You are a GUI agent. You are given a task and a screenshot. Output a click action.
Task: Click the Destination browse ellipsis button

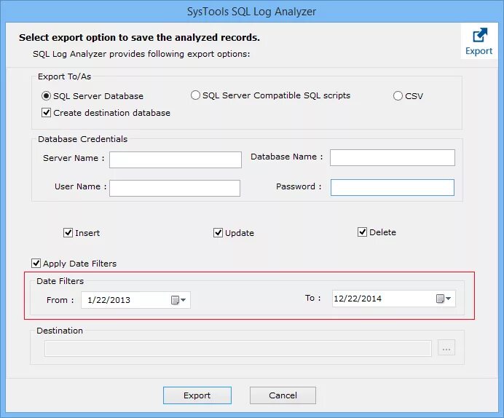446,349
